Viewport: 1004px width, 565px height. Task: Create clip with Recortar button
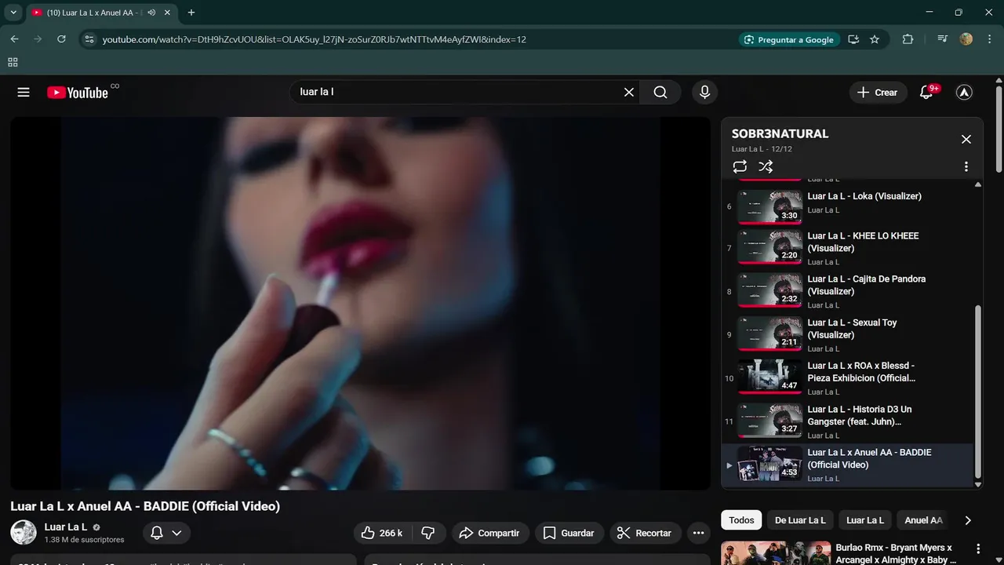[x=645, y=533]
